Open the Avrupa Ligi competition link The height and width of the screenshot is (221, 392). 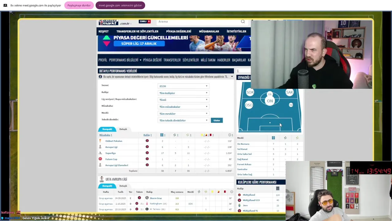coord(111,147)
